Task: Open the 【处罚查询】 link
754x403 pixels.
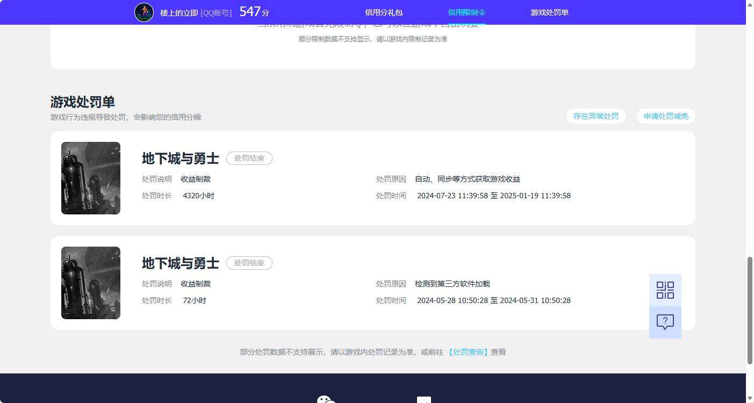Action: tap(468, 352)
